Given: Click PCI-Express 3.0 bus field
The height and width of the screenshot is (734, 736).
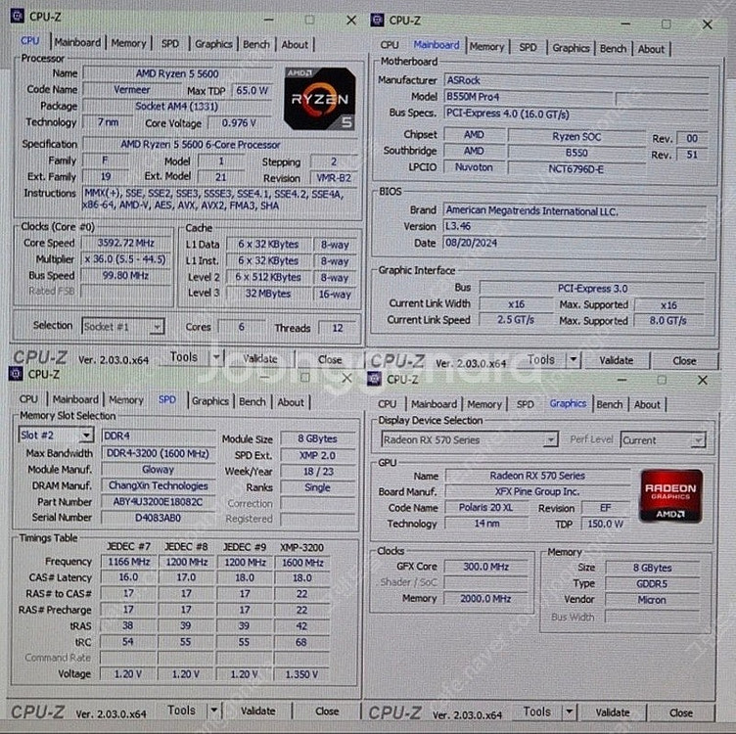Looking at the screenshot, I should coord(592,288).
